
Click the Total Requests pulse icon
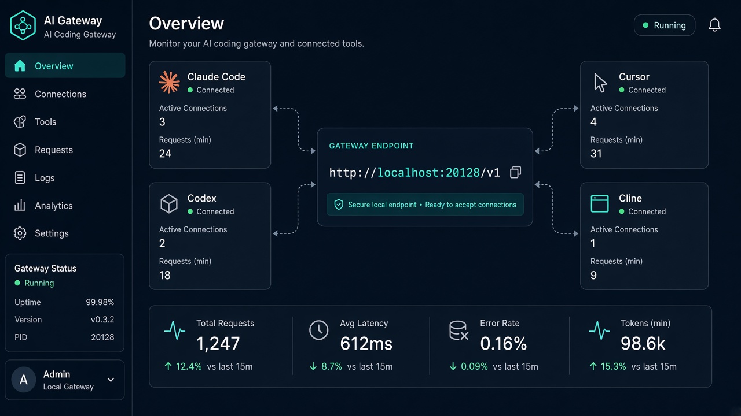coord(175,330)
